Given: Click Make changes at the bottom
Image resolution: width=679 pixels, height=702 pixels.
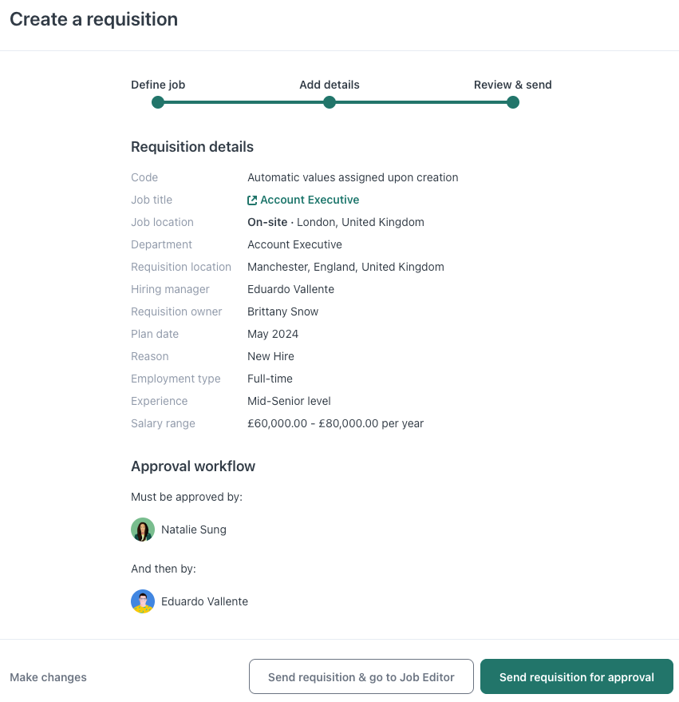Looking at the screenshot, I should [x=49, y=677].
